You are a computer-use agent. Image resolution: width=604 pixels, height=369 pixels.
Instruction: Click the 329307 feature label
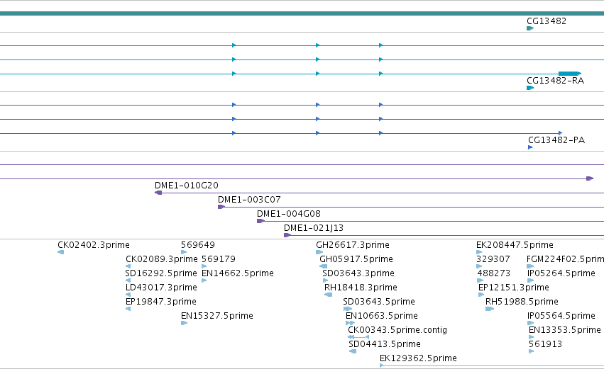coord(493,259)
